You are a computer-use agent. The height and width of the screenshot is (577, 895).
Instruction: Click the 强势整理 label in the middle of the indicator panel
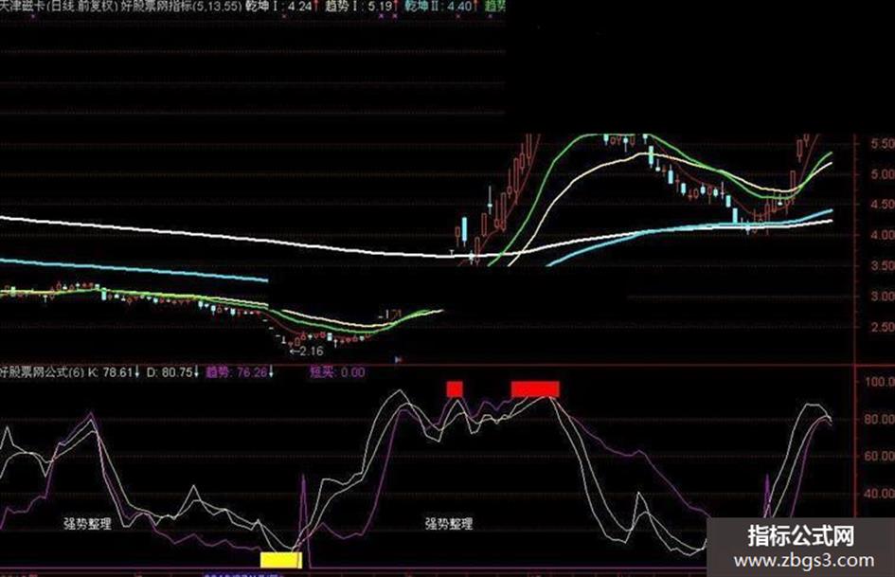[x=449, y=523]
